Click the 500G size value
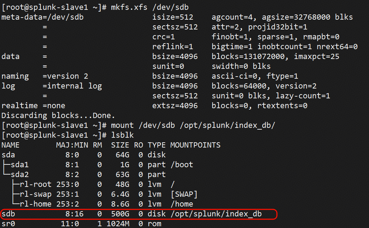 click(120, 214)
